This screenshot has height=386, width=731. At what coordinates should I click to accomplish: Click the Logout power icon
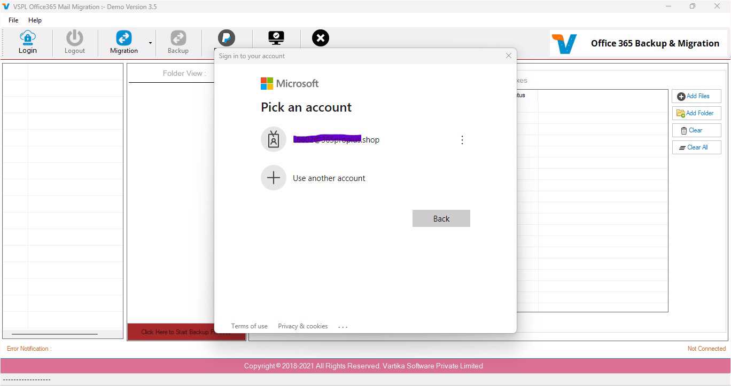click(75, 38)
